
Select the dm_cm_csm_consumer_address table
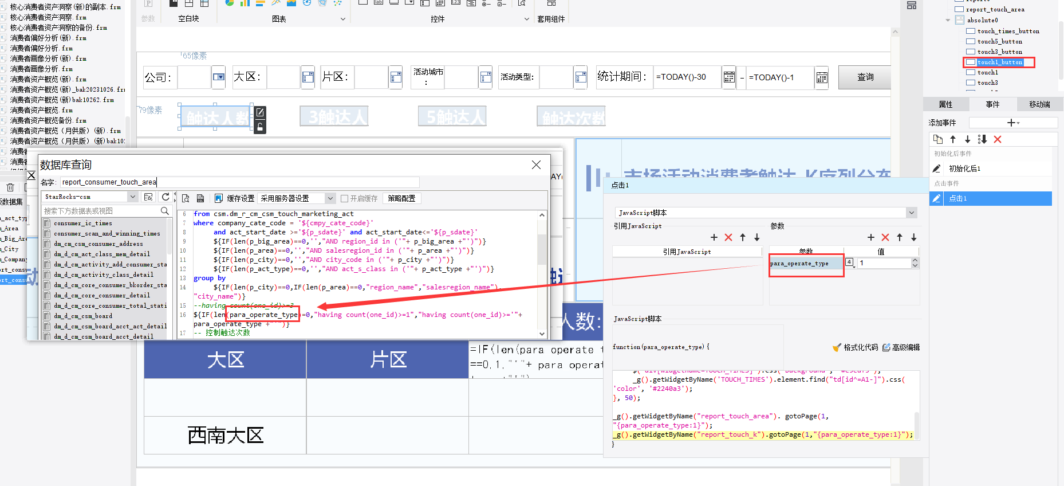[98, 244]
